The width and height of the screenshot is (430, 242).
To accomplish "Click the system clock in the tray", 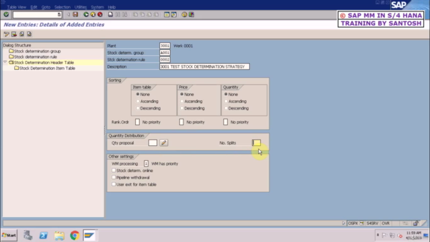I will (x=414, y=235).
